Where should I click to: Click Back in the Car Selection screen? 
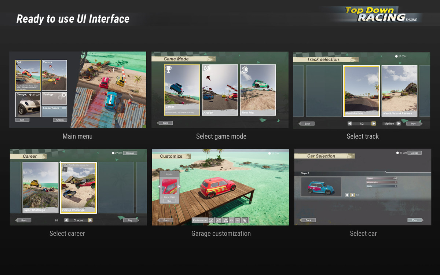309,220
